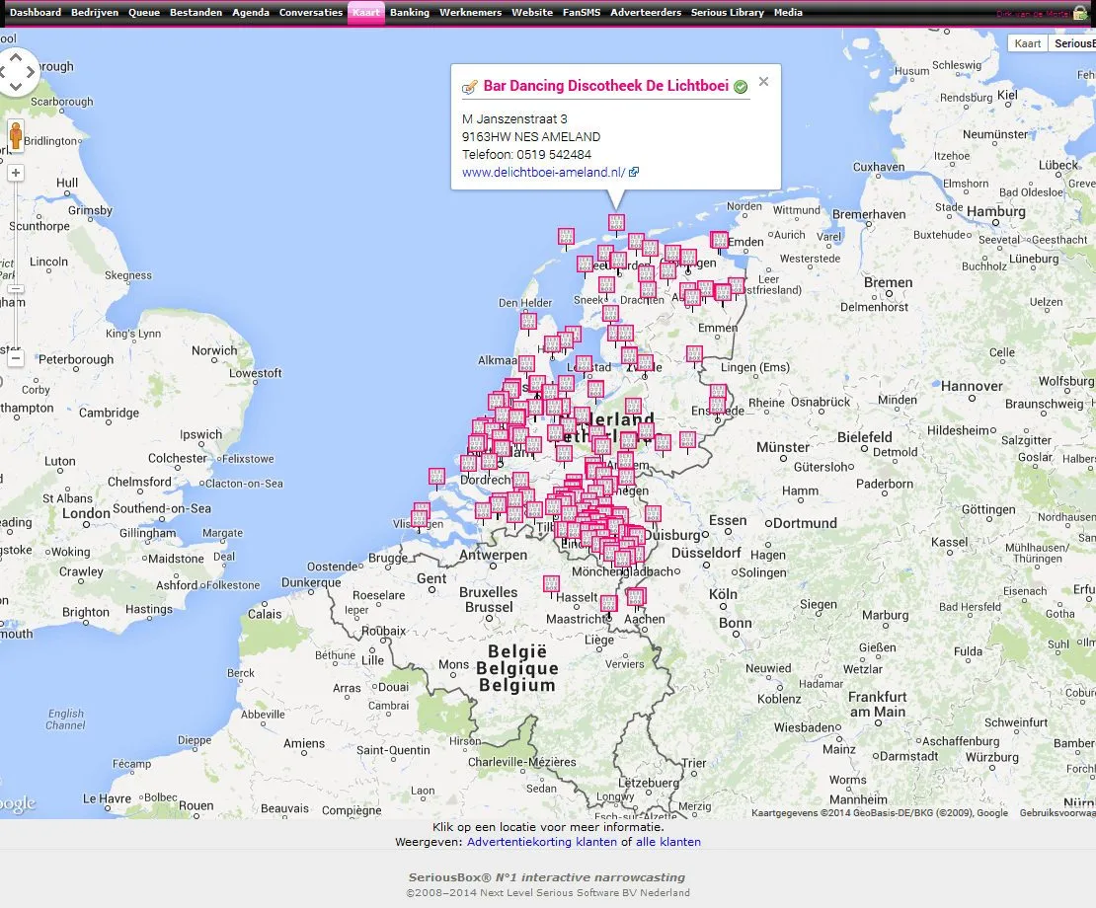Open Conversaties in the top menu
This screenshot has height=908, width=1096.
tap(311, 13)
